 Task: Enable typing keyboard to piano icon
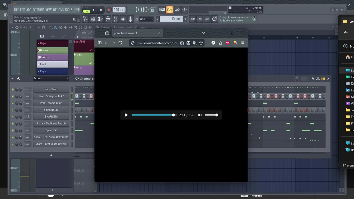coord(162,10)
